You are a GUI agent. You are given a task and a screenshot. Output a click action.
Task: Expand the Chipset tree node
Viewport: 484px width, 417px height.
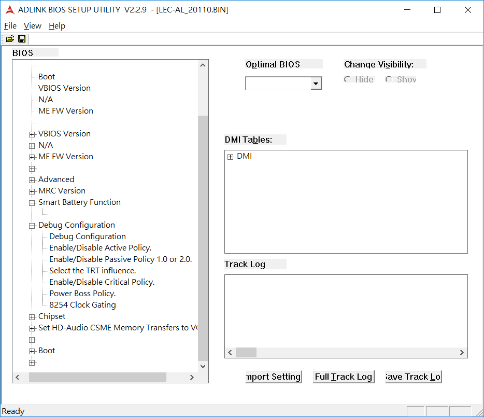pyautogui.click(x=32, y=317)
